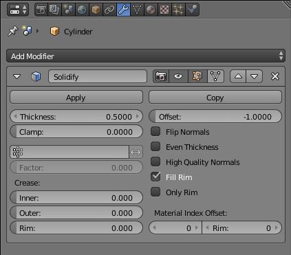This screenshot has height=255, width=291.
Task: Enable the Flip Normals checkbox
Action: coord(155,131)
